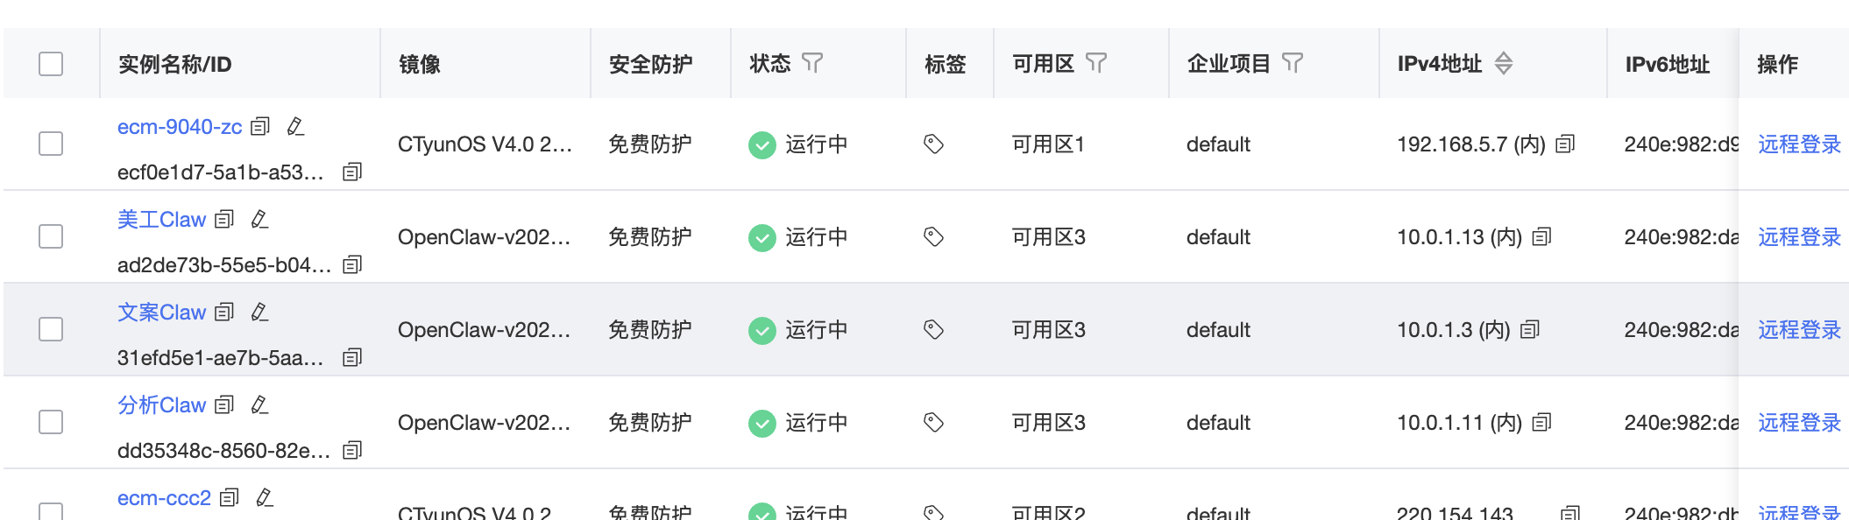Open the 企业项目 column filter
Image resolution: width=1849 pixels, height=520 pixels.
click(1293, 63)
